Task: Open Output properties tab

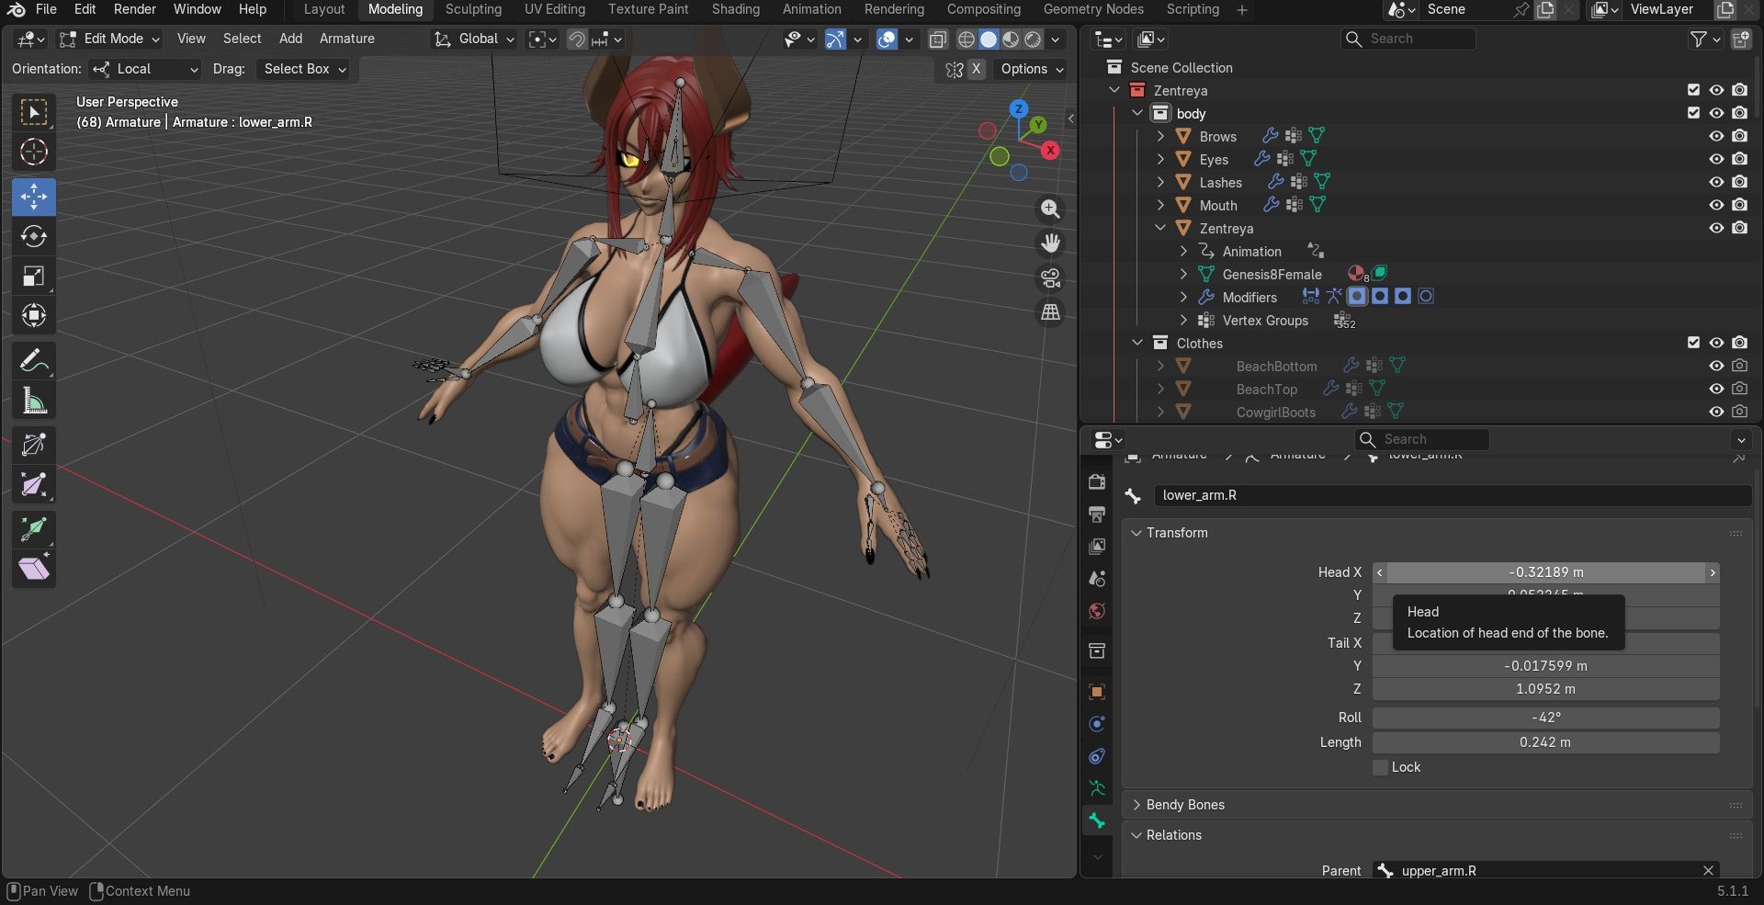Action: click(1097, 514)
